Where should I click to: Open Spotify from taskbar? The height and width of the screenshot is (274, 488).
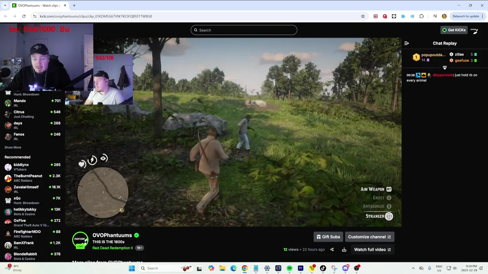point(289,268)
